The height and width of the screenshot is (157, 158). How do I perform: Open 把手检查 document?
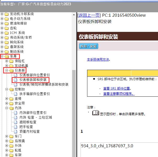[x=26, y=127]
